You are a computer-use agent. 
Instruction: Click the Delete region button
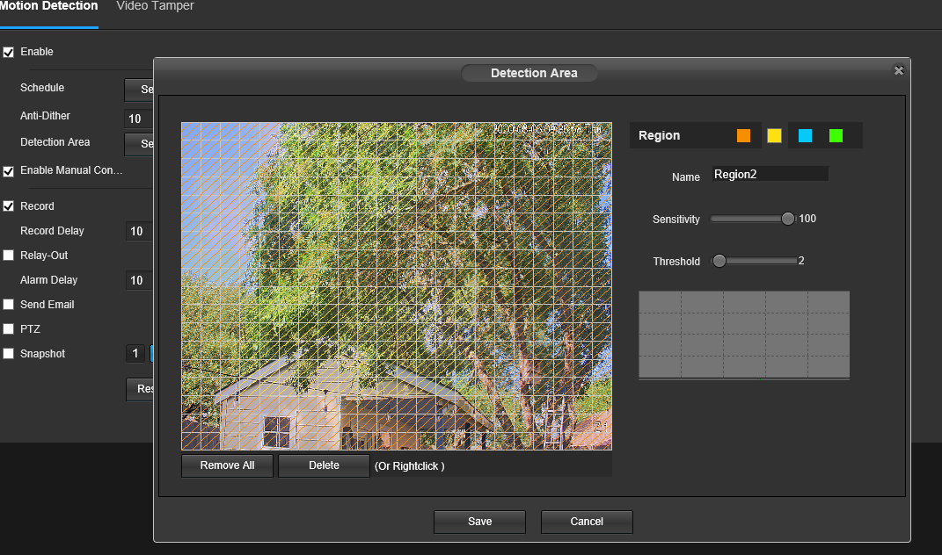click(x=324, y=465)
